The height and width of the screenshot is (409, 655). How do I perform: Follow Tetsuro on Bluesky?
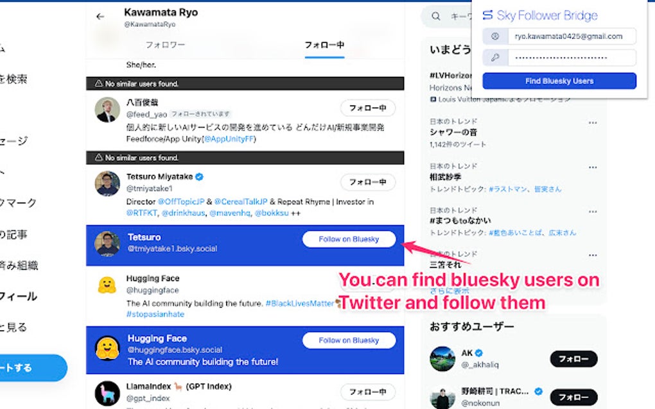349,239
